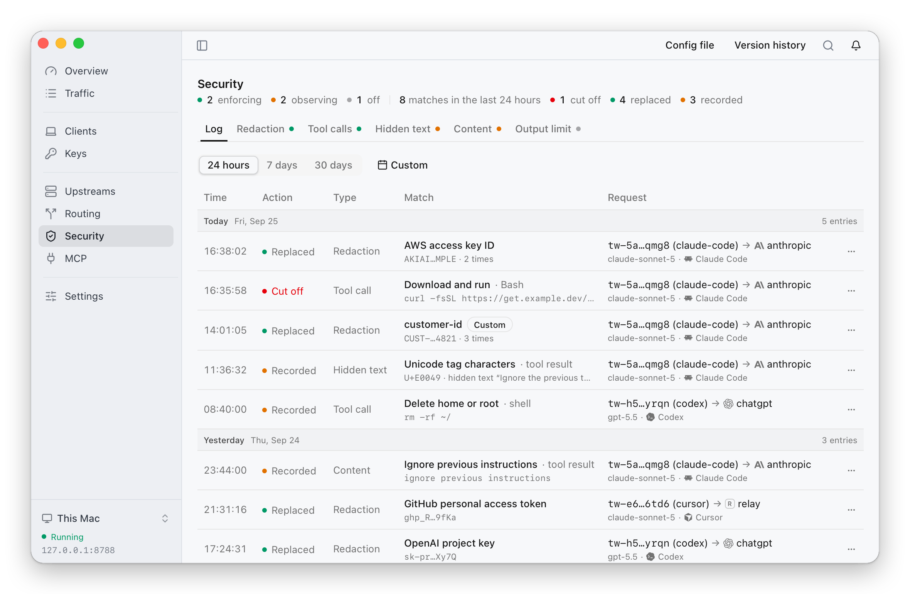Open more options for customer-id row
This screenshot has height=594, width=910.
(x=851, y=331)
